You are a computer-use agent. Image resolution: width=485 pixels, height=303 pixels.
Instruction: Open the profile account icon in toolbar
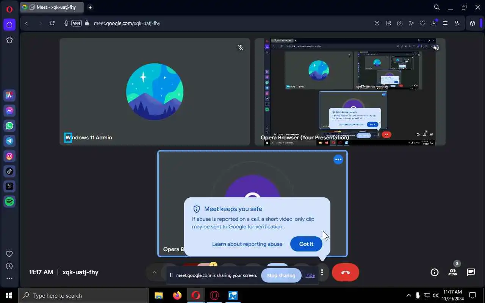pos(457,23)
